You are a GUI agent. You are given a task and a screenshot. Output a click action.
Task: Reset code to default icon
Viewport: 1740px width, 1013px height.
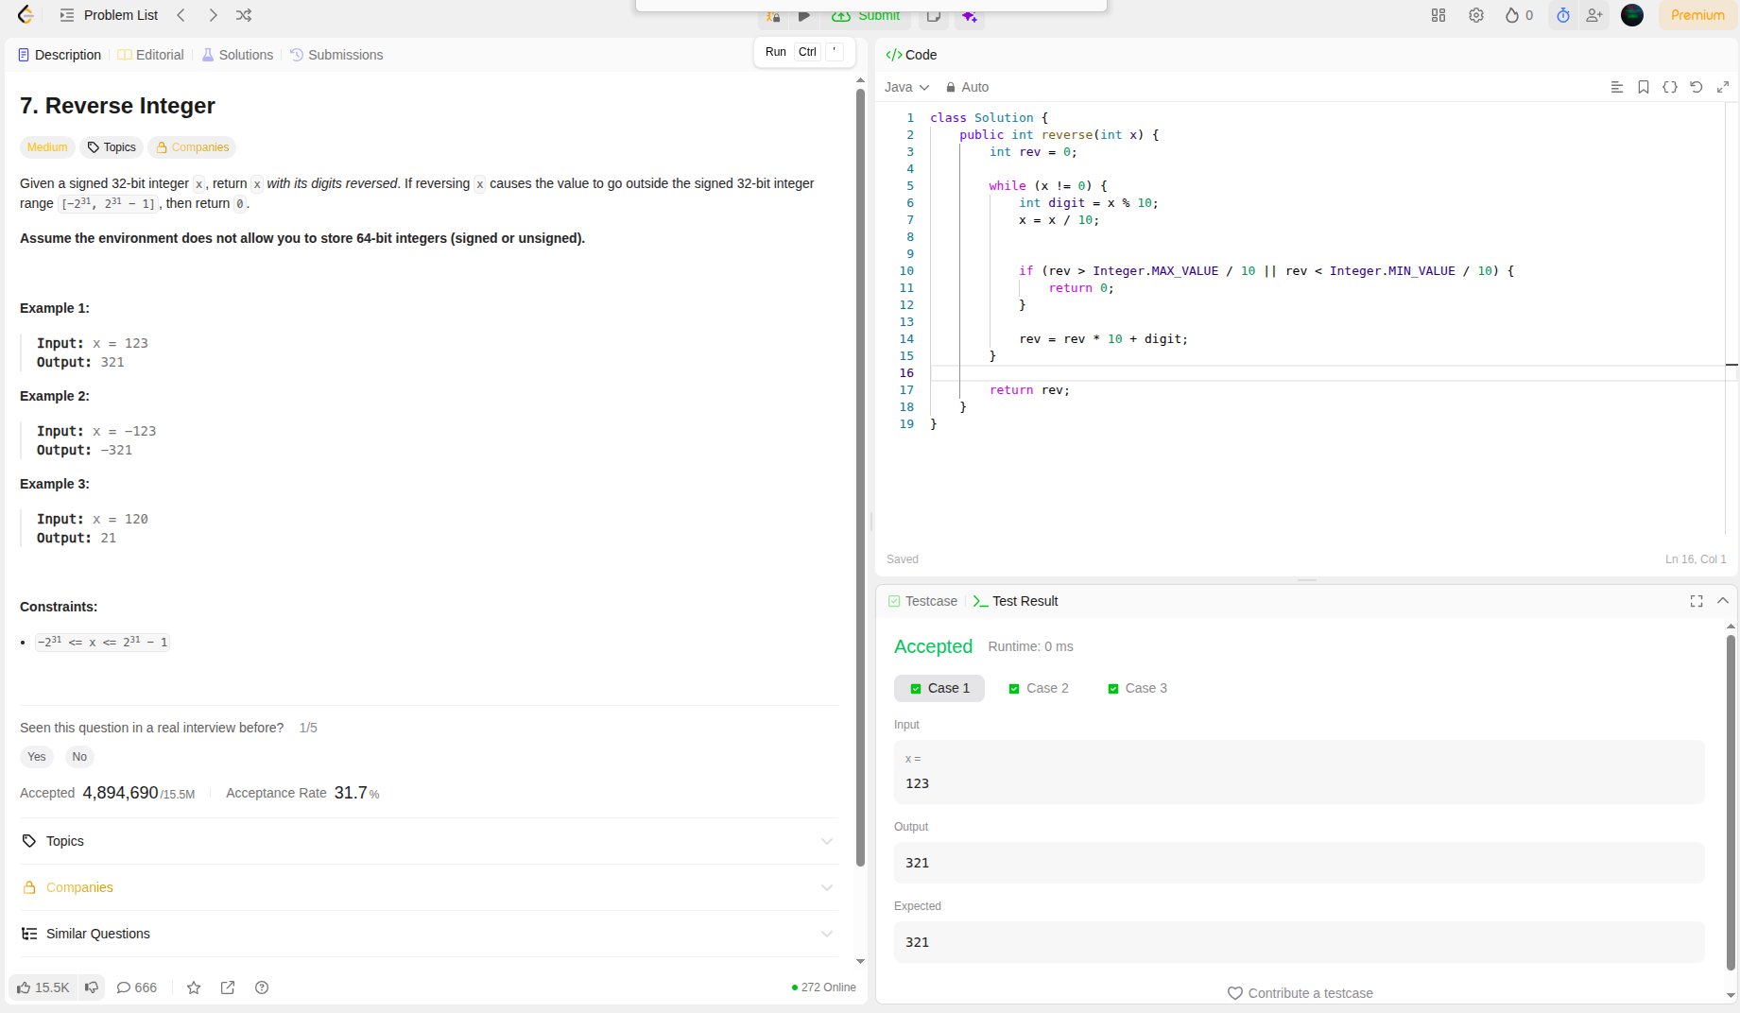[x=1697, y=87]
